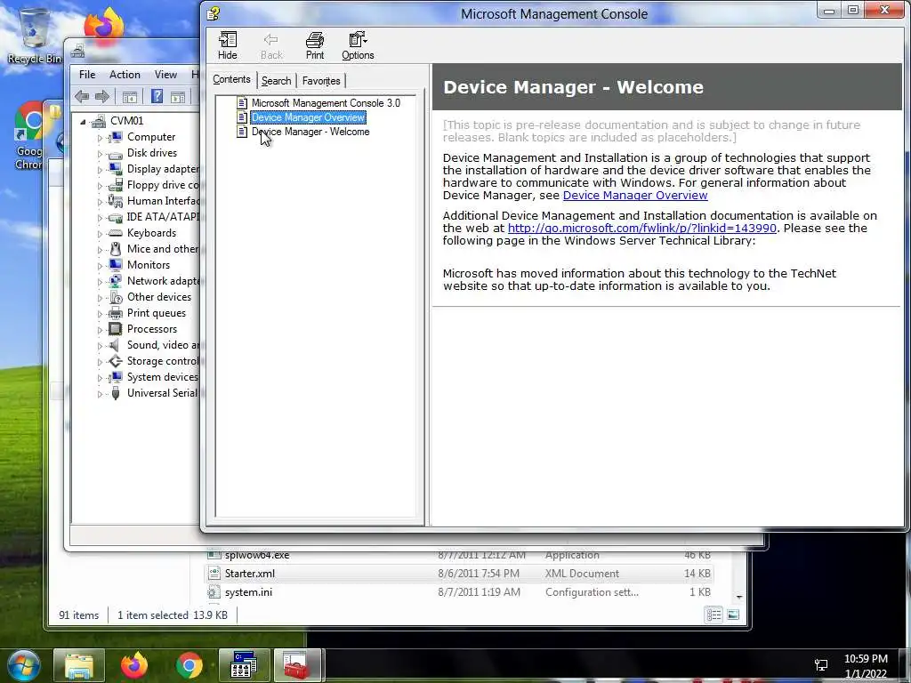Click the action pane icon right of Help

click(178, 97)
